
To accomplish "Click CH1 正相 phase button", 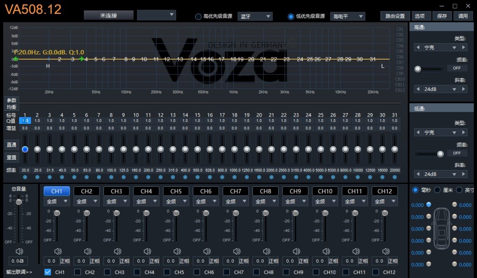I will [x=65, y=261].
